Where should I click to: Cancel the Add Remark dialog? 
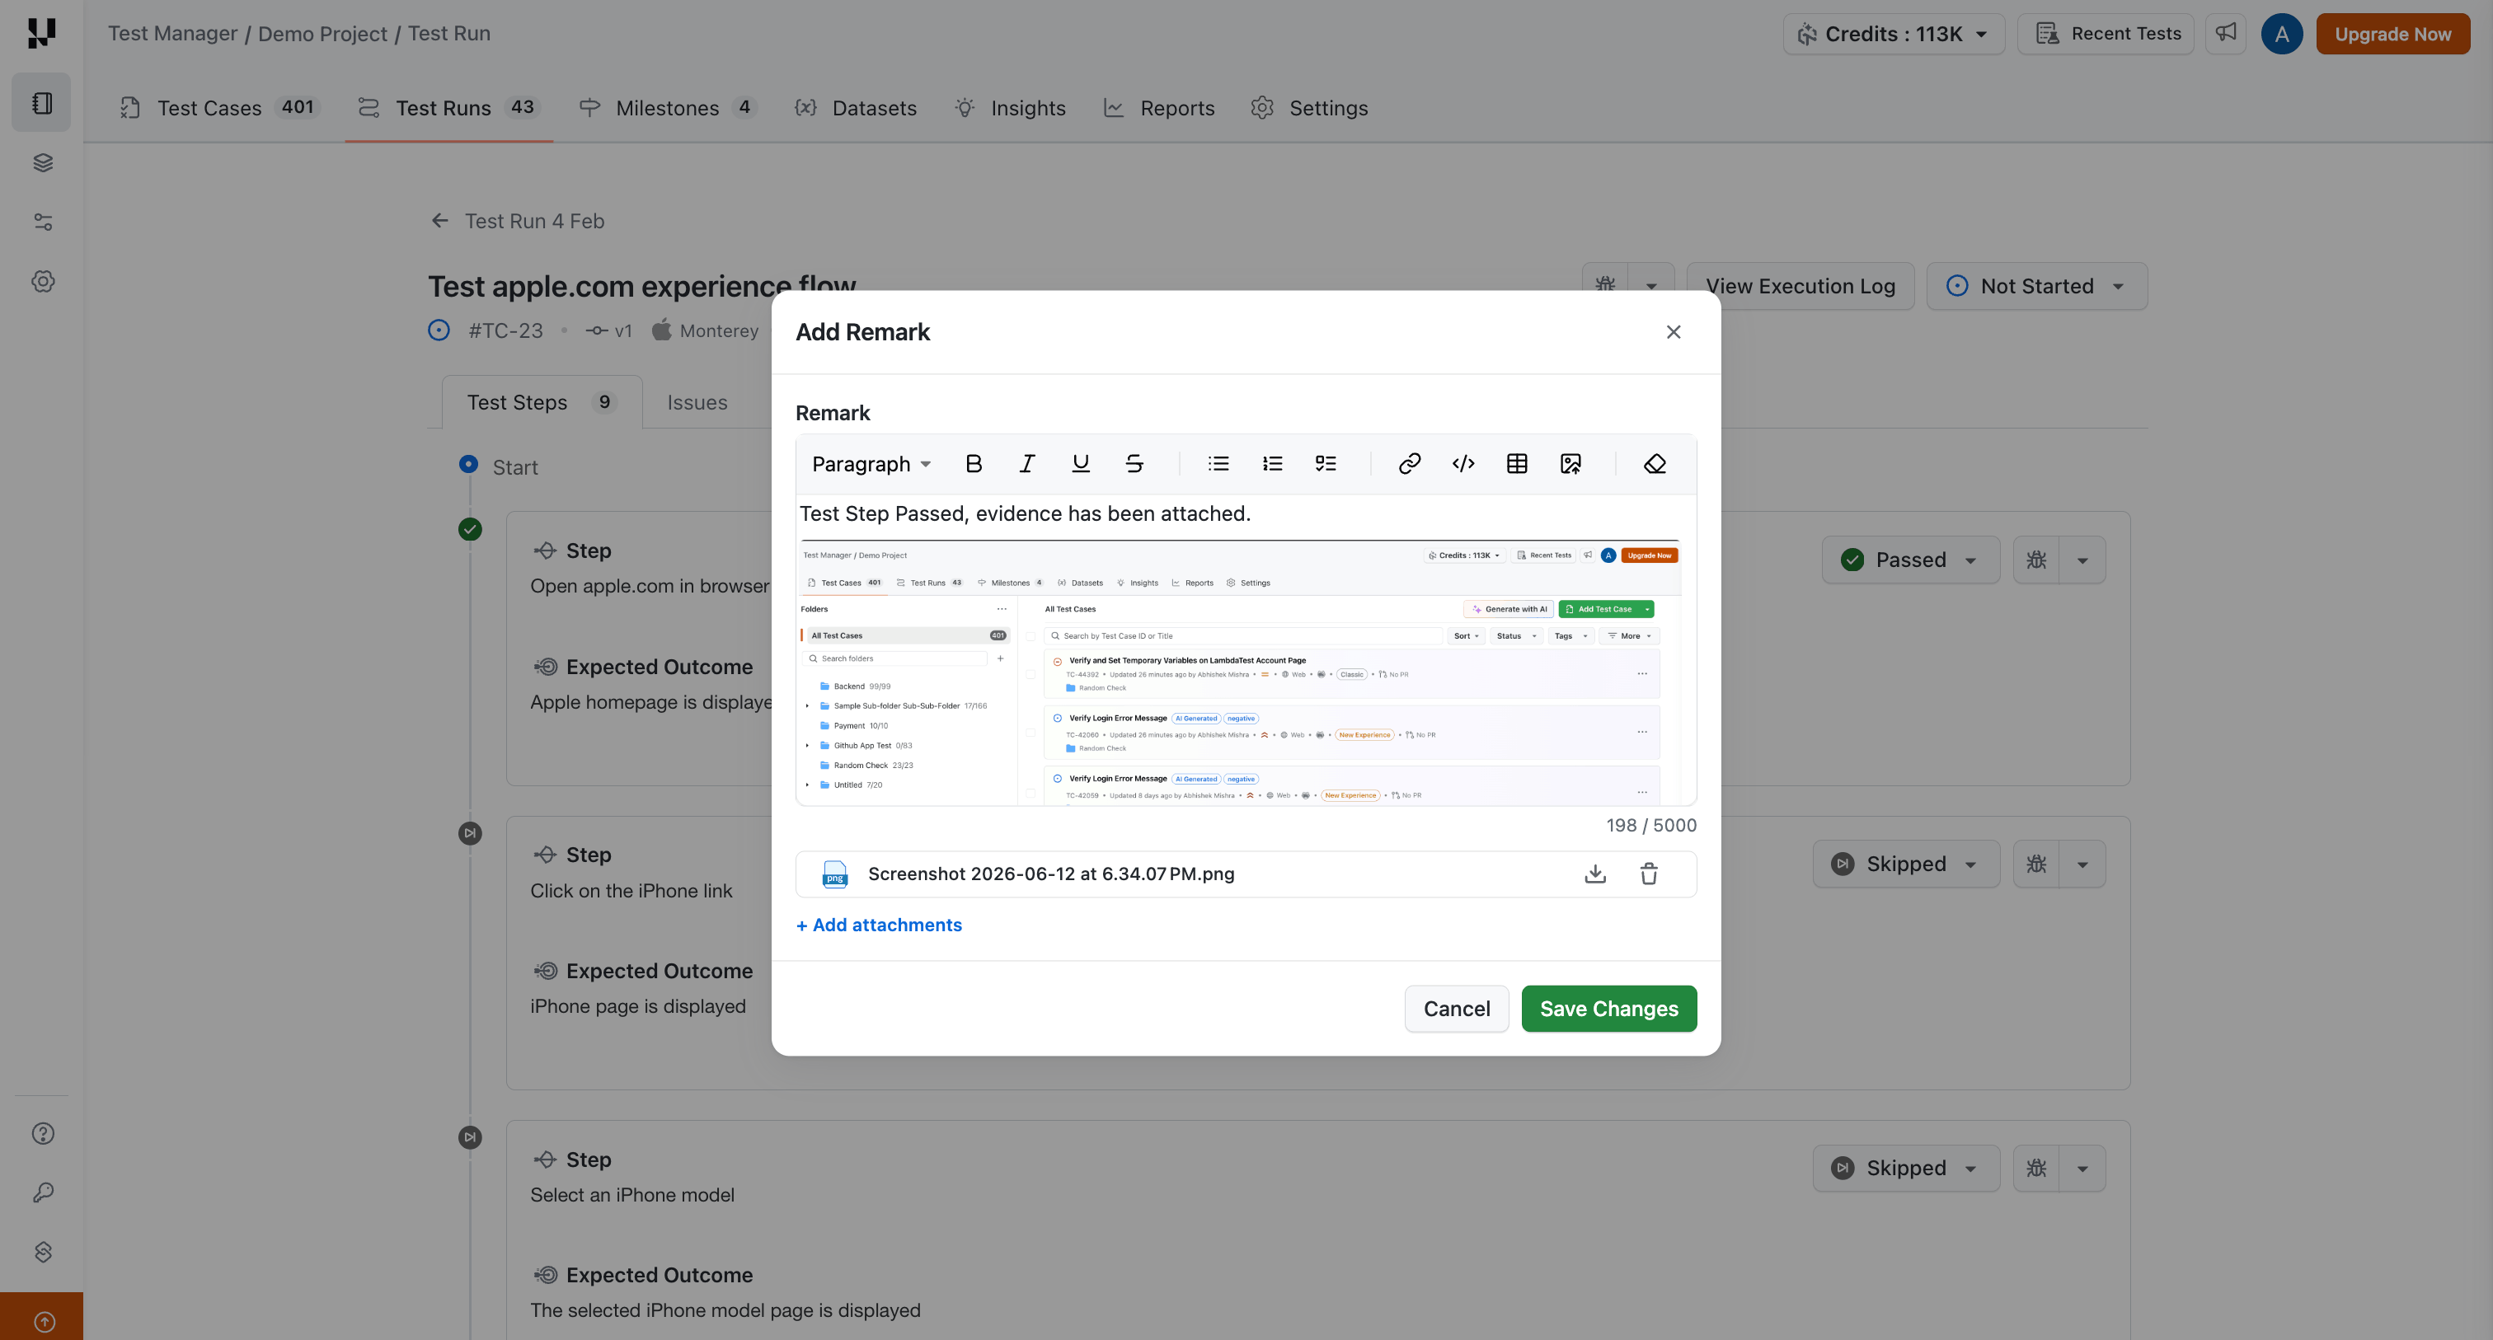(1457, 1008)
